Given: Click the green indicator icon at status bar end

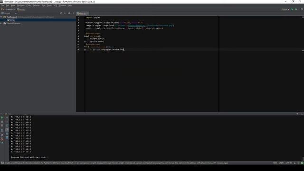Looking at the screenshot, I should click(302, 163).
